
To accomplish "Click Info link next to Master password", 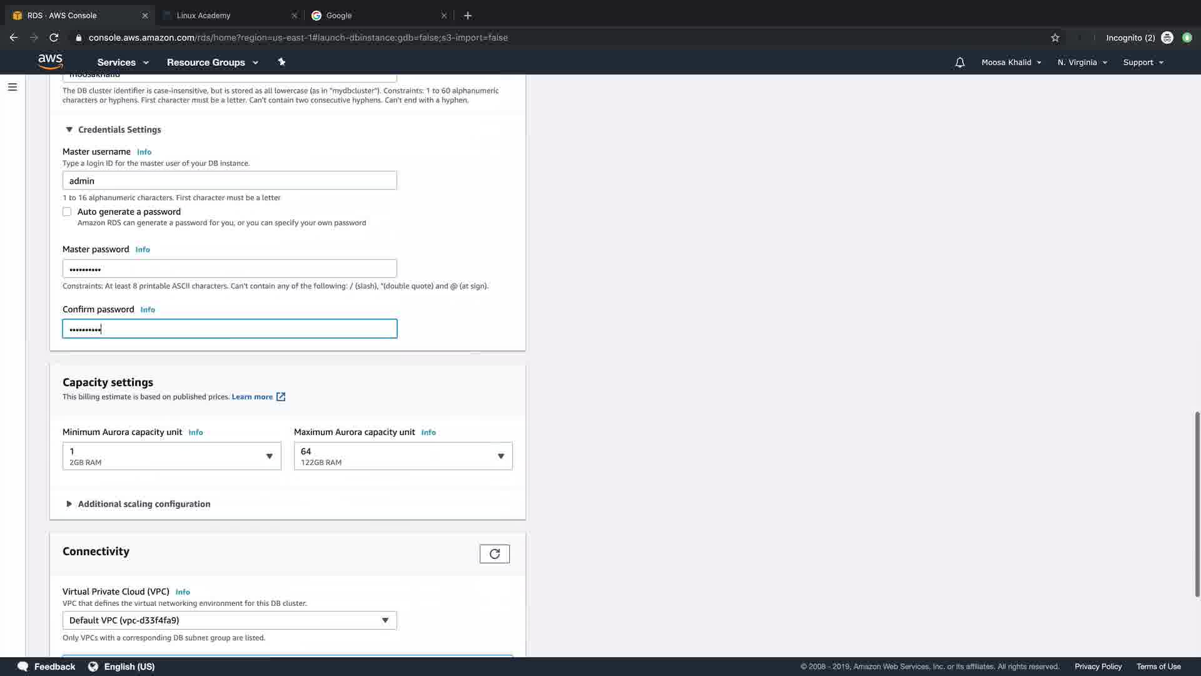I will [143, 250].
